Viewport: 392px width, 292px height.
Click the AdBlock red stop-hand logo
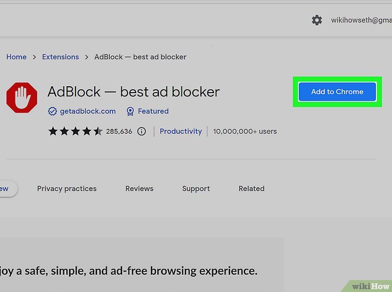tap(22, 98)
